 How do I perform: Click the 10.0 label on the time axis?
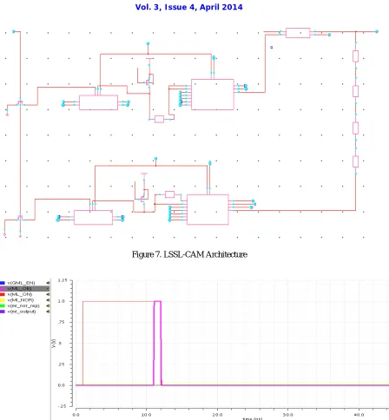click(146, 415)
